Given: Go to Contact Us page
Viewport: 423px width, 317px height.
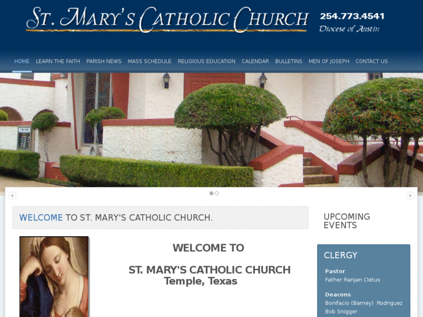Looking at the screenshot, I should (371, 61).
